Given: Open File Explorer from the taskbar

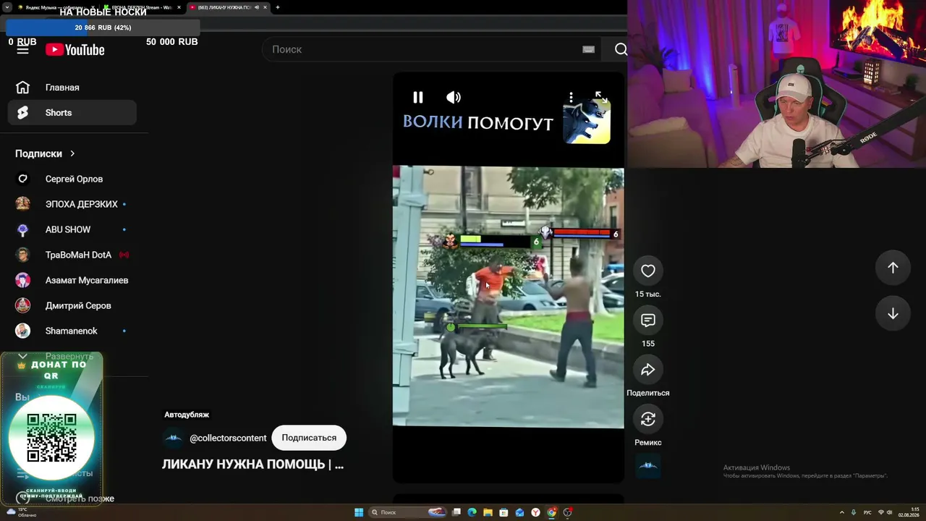Looking at the screenshot, I should pyautogui.click(x=488, y=512).
